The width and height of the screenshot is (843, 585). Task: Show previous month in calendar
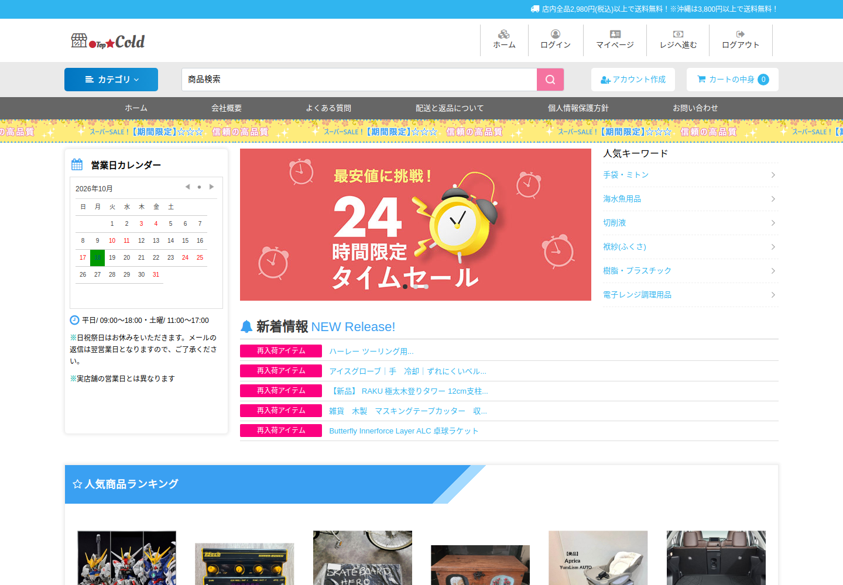coord(187,187)
